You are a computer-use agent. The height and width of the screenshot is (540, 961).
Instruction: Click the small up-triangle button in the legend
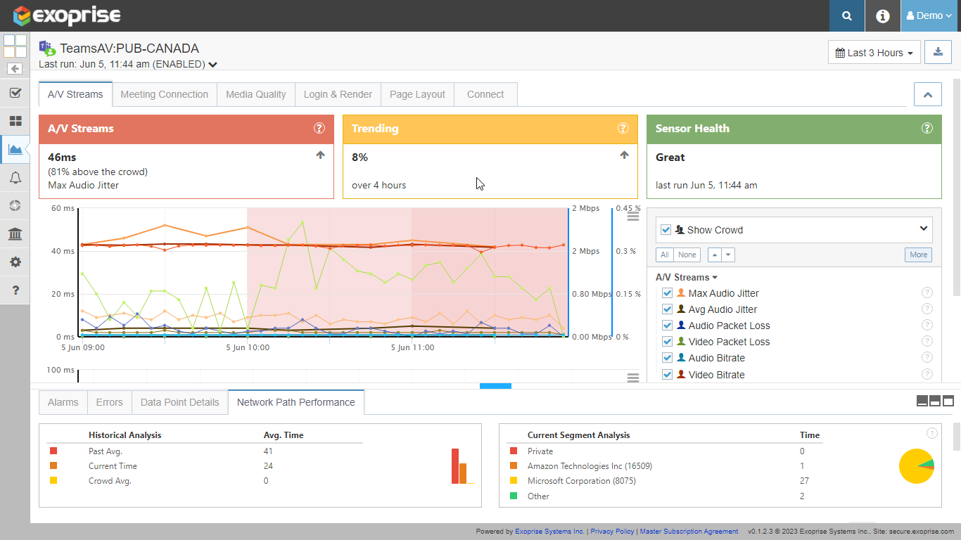coord(715,255)
